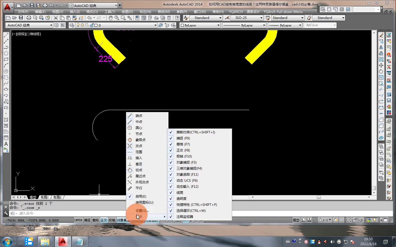Image resolution: width=396 pixels, height=247 pixels.
Task: Click the Help question mark icon
Action: point(177,18)
